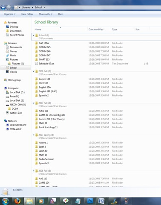This screenshot has height=205, width=161.
Task: Open NIKON D80 (G:) drive
Action: tap(18, 105)
